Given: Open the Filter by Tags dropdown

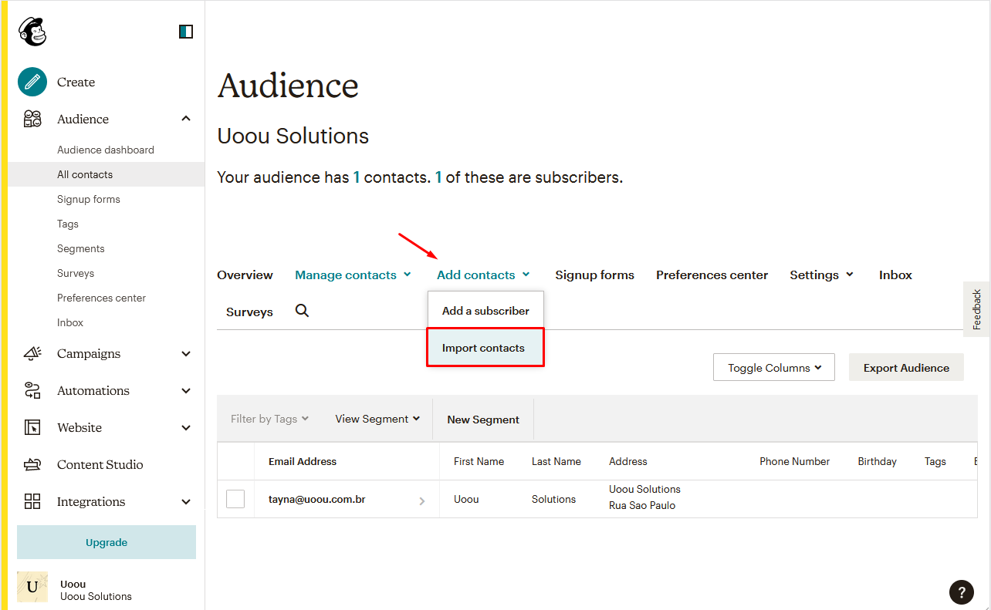Looking at the screenshot, I should 269,419.
